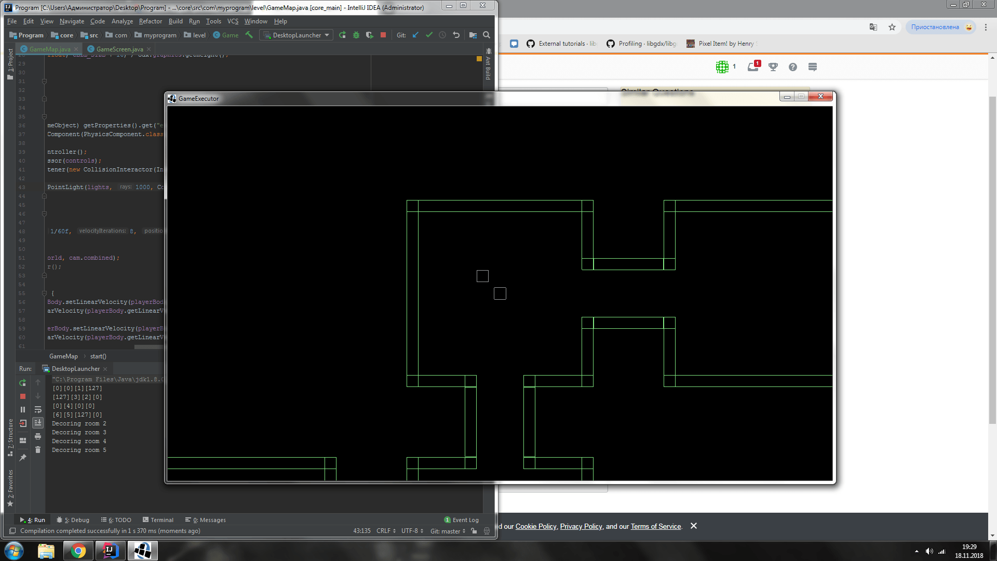Click the Build project hammer icon
This screenshot has width=997, height=561.
coord(247,35)
